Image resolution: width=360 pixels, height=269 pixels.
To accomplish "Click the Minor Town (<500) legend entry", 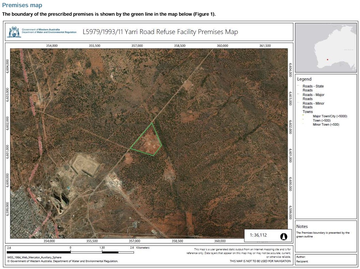I will pyautogui.click(x=326, y=125).
